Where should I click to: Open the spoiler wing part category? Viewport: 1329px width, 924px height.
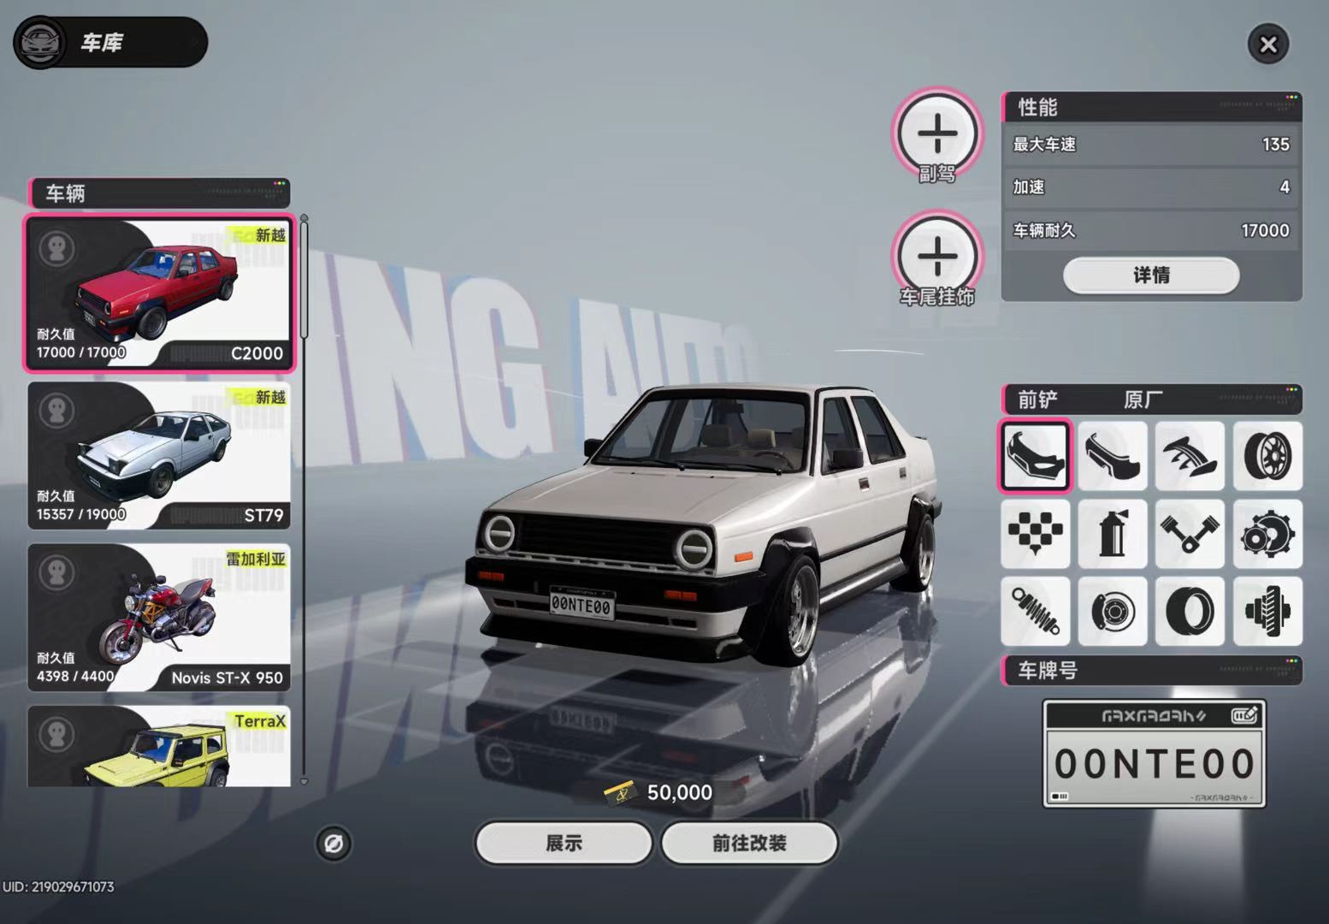1190,455
